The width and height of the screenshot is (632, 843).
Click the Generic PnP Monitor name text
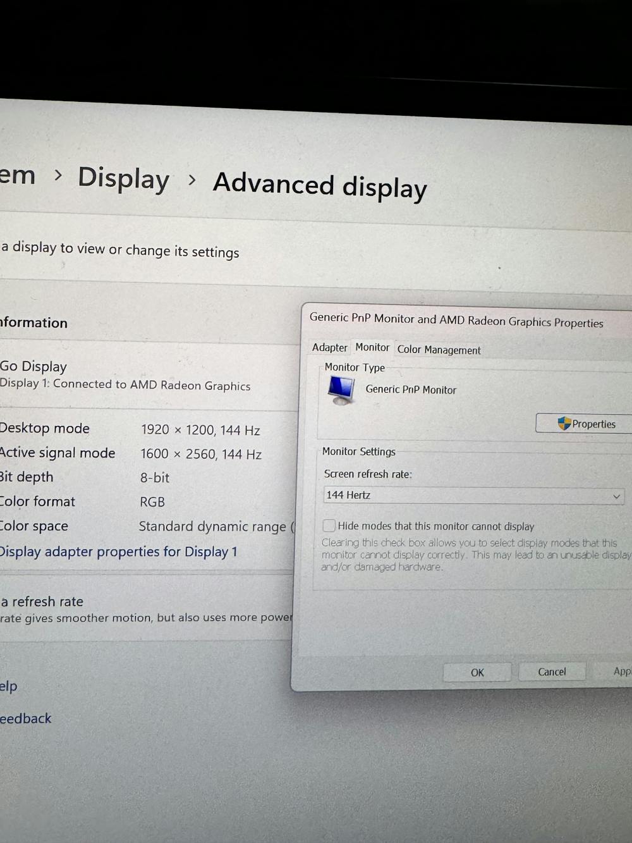click(x=411, y=390)
